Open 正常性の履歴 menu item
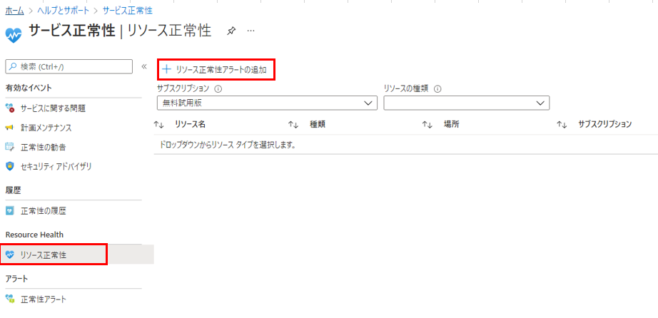Screen dimensions: 658x318 pos(43,210)
